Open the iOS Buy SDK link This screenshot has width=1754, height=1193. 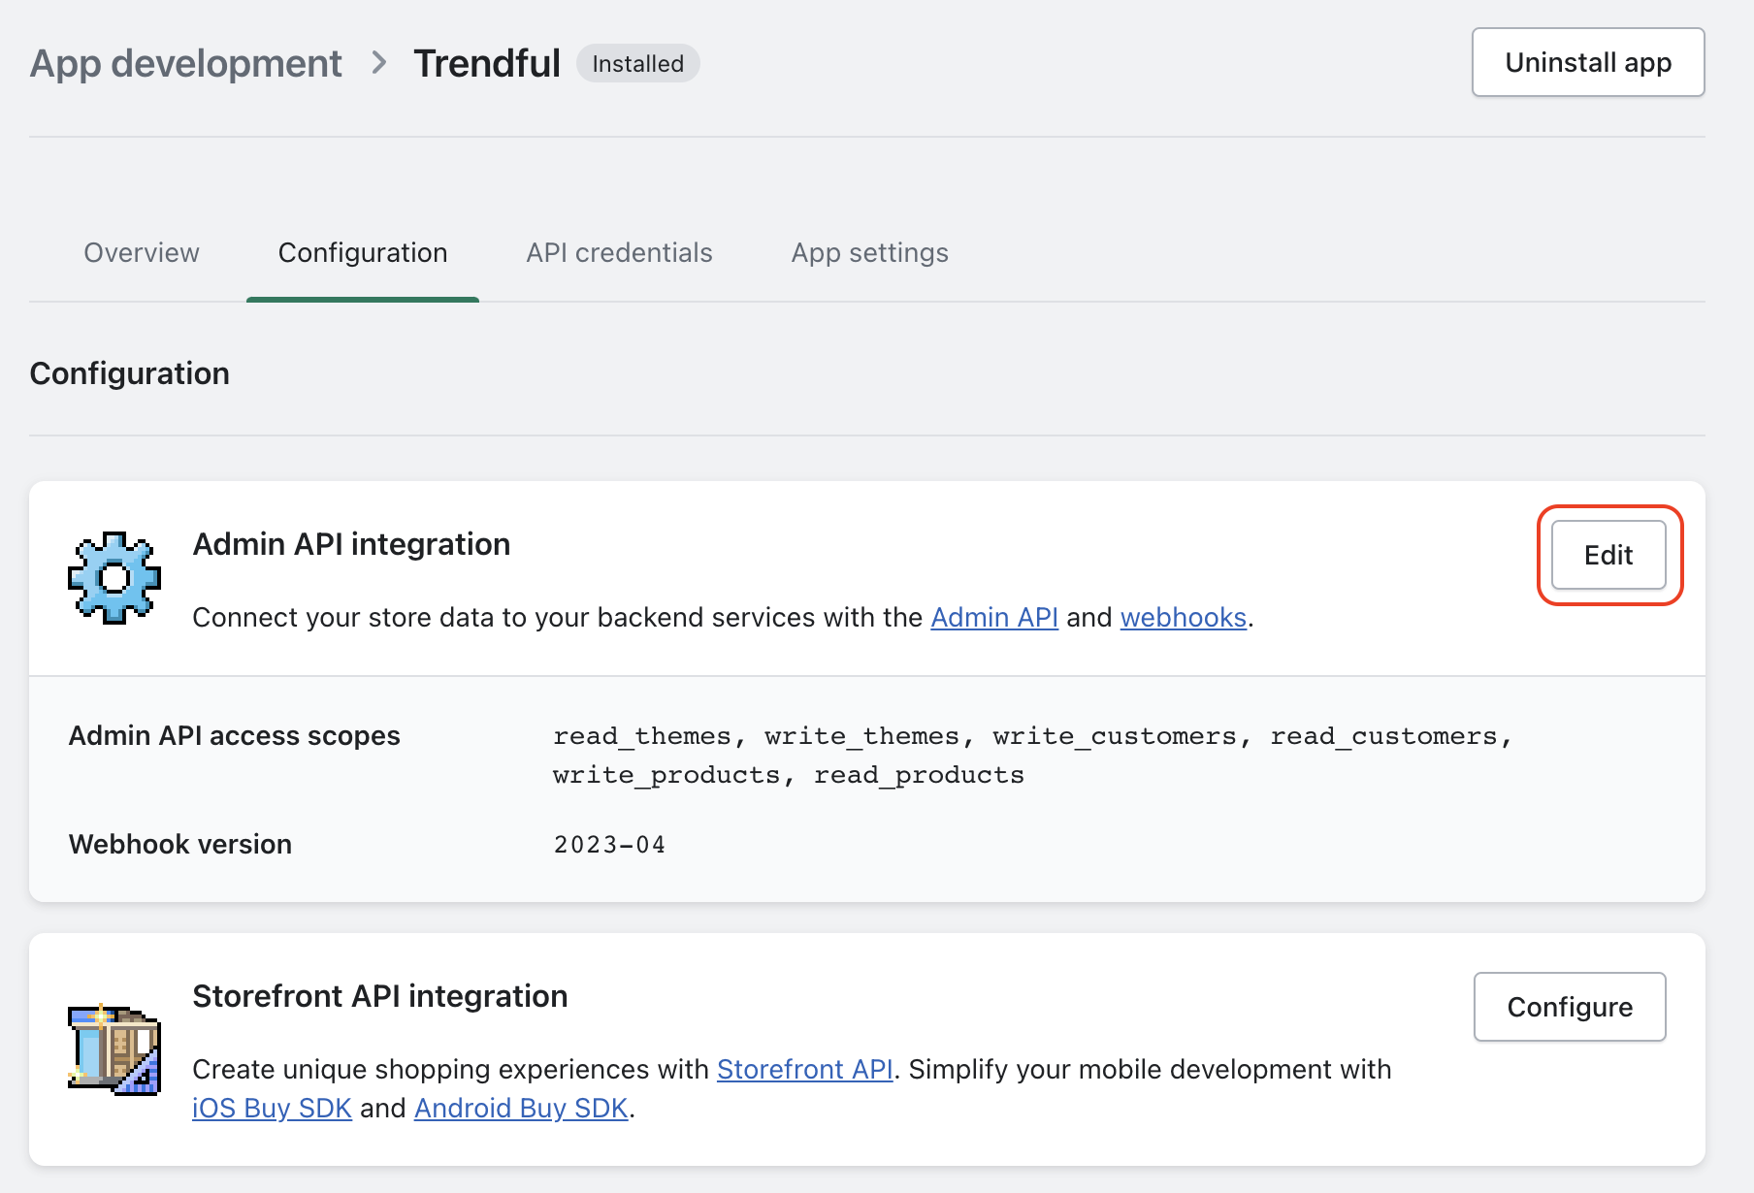point(272,1108)
